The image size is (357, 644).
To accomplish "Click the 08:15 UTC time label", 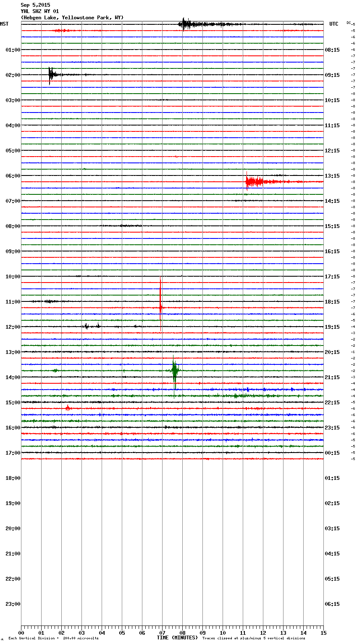I will coord(332,50).
